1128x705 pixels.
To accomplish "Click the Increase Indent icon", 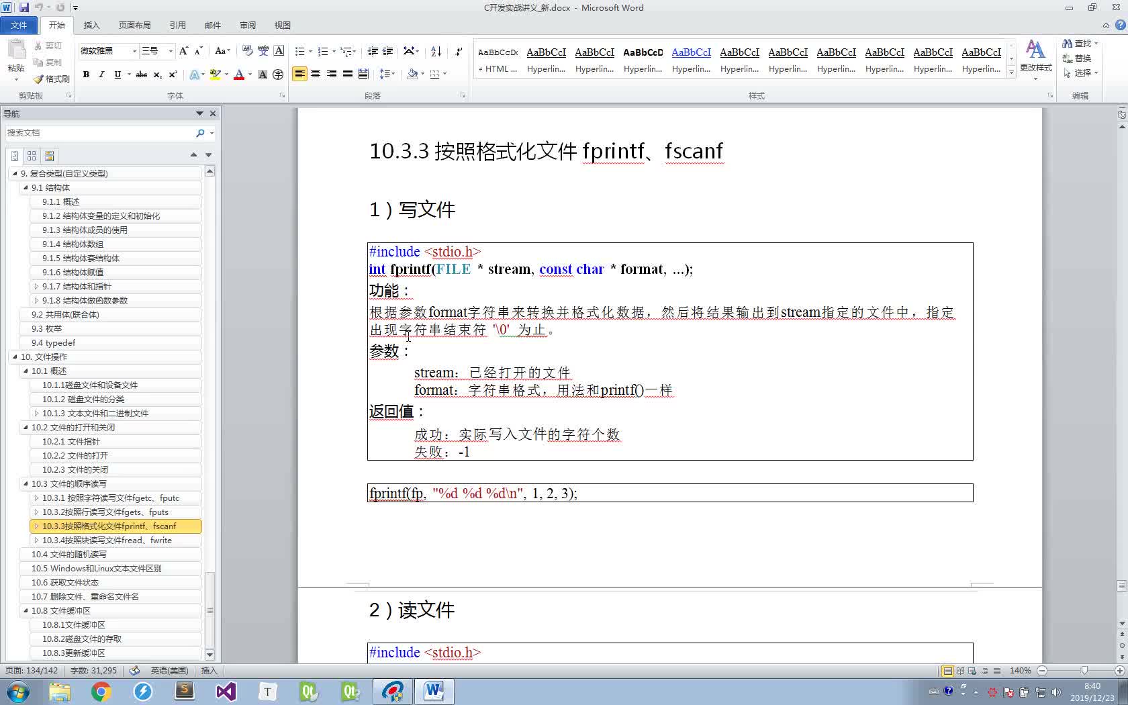I will [387, 51].
